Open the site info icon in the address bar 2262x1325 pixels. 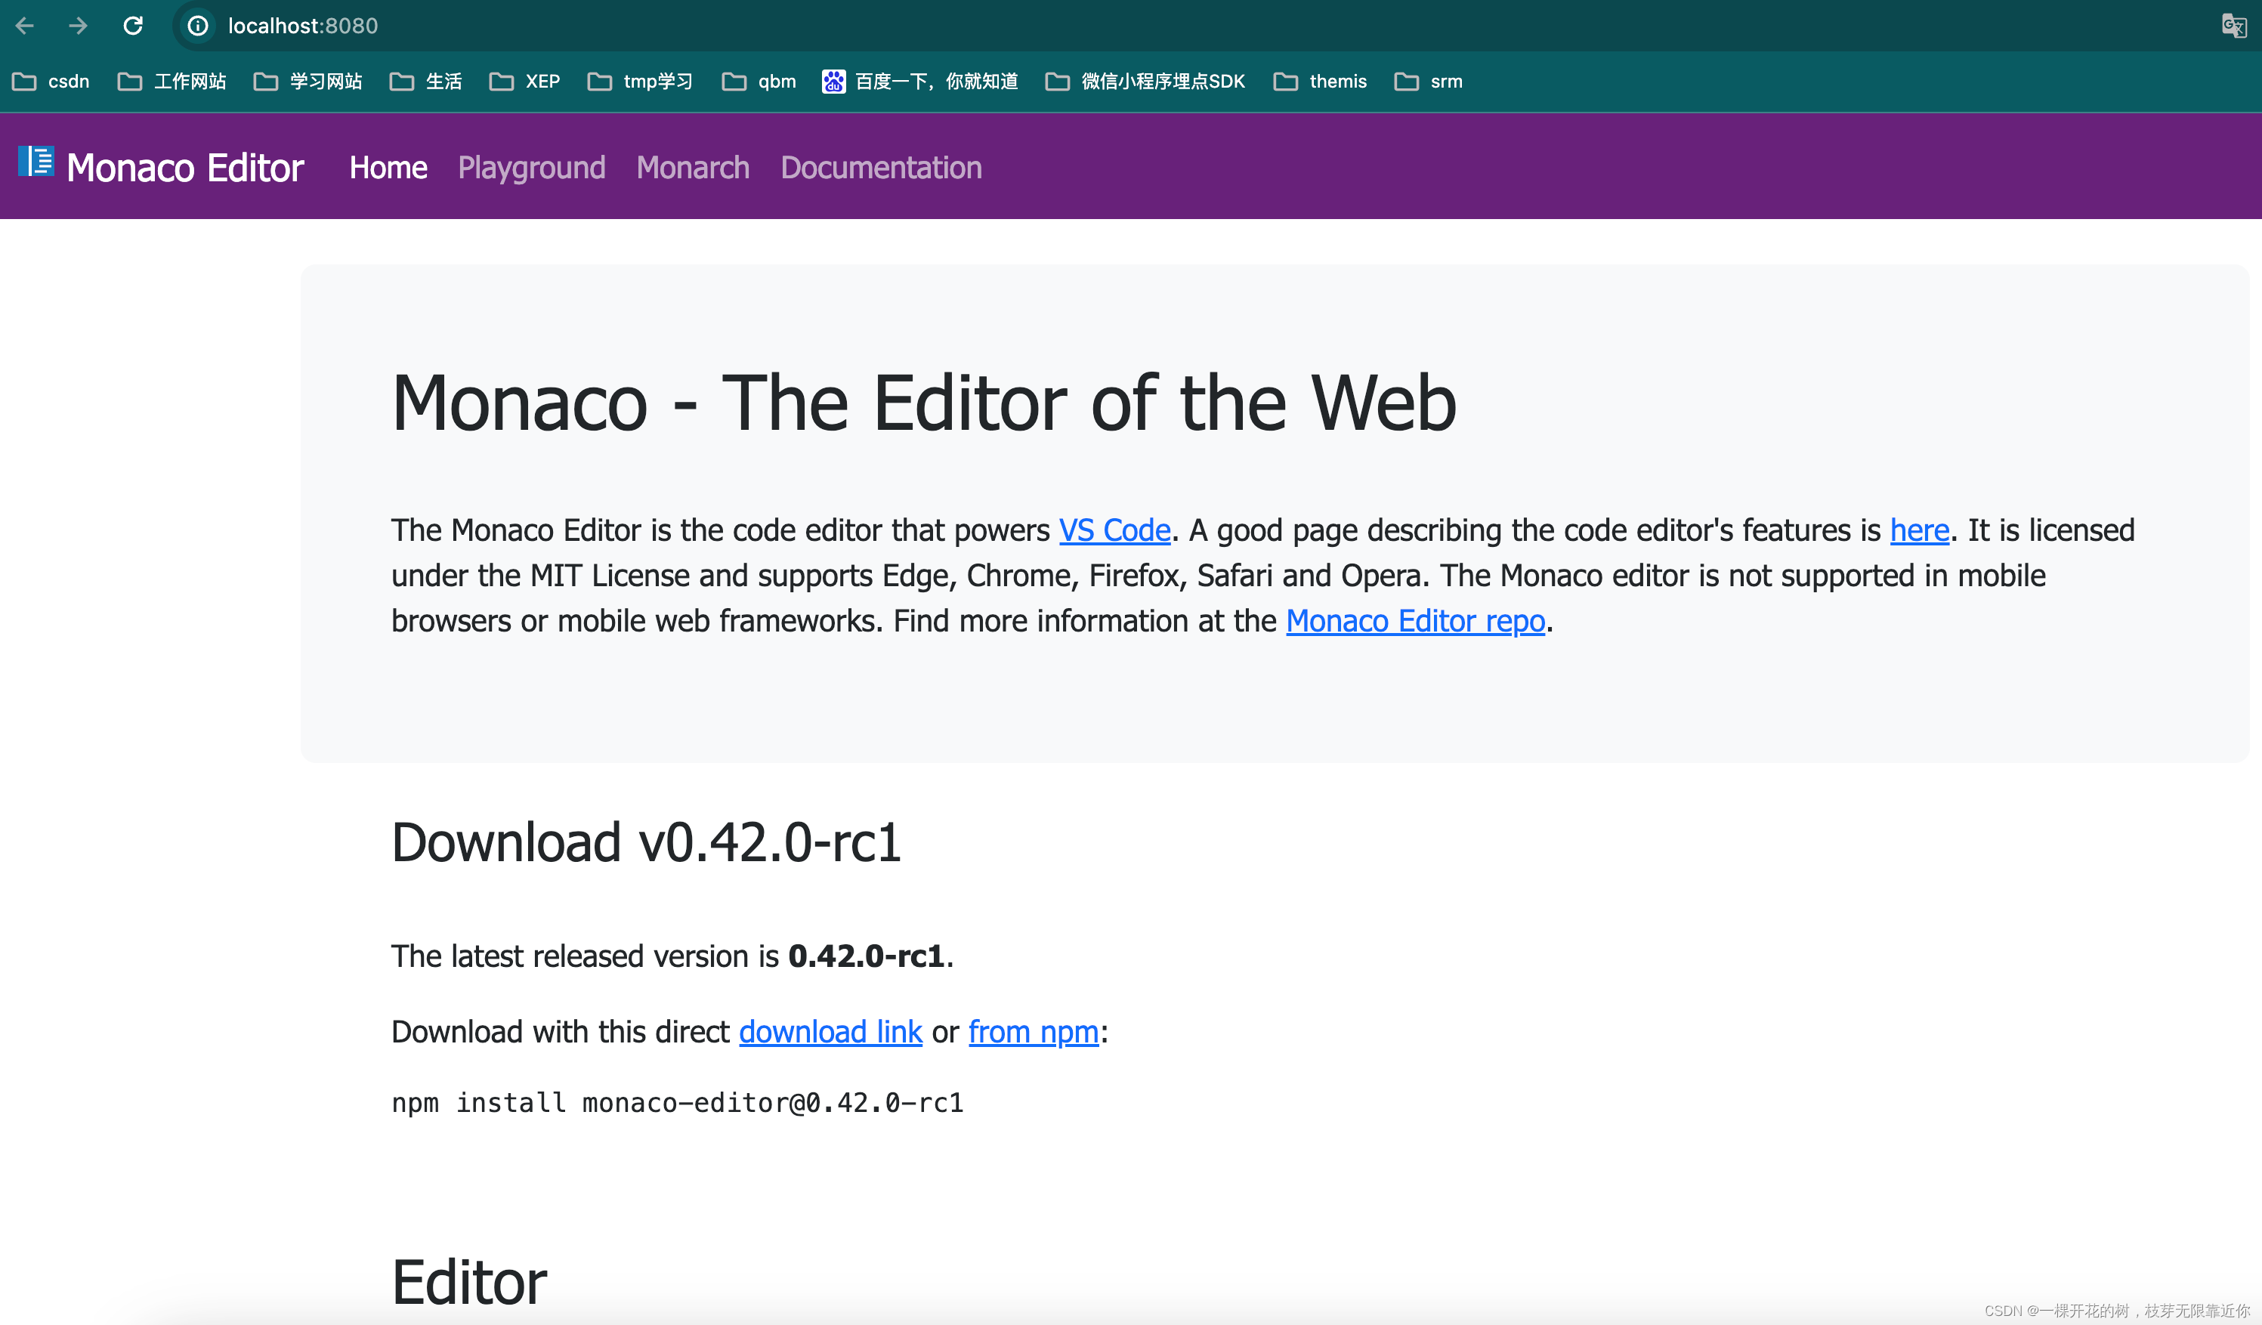pos(199,26)
